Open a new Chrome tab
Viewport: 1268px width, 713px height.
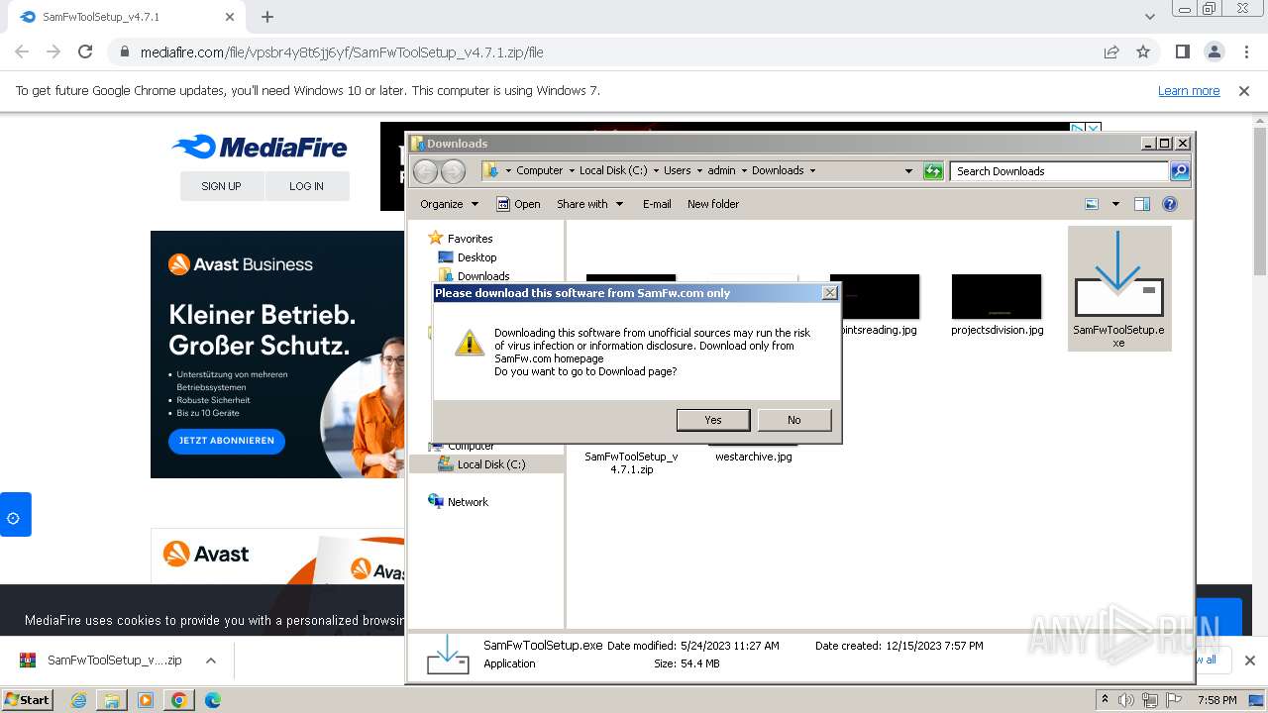coord(267,17)
